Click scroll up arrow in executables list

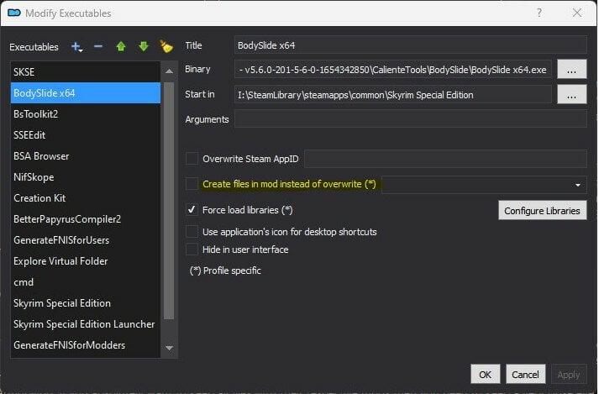pos(169,71)
